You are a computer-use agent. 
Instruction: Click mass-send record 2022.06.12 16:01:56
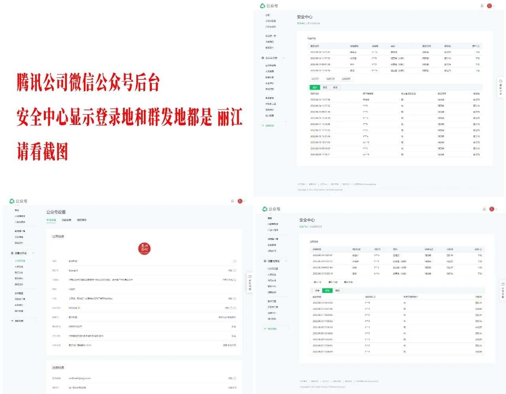pyautogui.click(x=398, y=309)
